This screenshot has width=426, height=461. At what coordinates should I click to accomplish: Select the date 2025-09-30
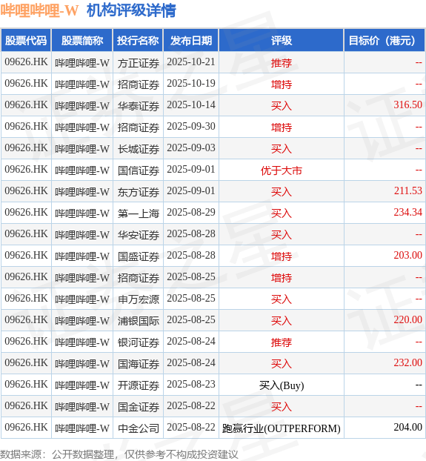(x=191, y=127)
